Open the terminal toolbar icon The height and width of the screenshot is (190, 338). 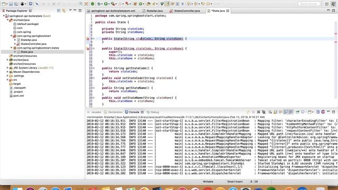[x=31, y=4]
